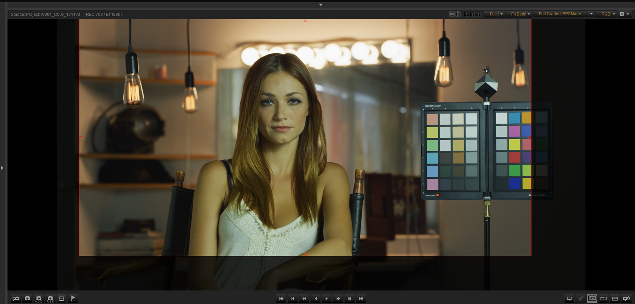Jump to the first clip start
The width and height of the screenshot is (635, 304).
[x=281, y=299]
